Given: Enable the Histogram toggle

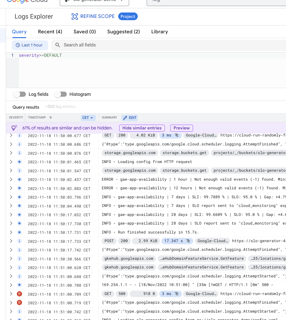Looking at the screenshot, I should (x=60, y=94).
